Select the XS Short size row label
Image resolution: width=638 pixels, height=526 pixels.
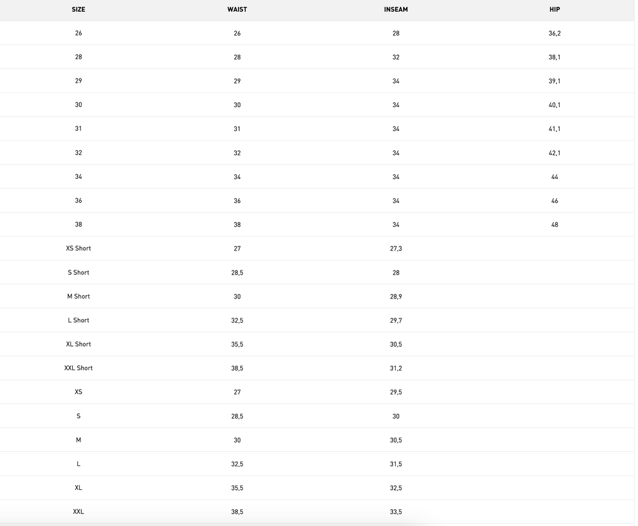click(x=79, y=248)
